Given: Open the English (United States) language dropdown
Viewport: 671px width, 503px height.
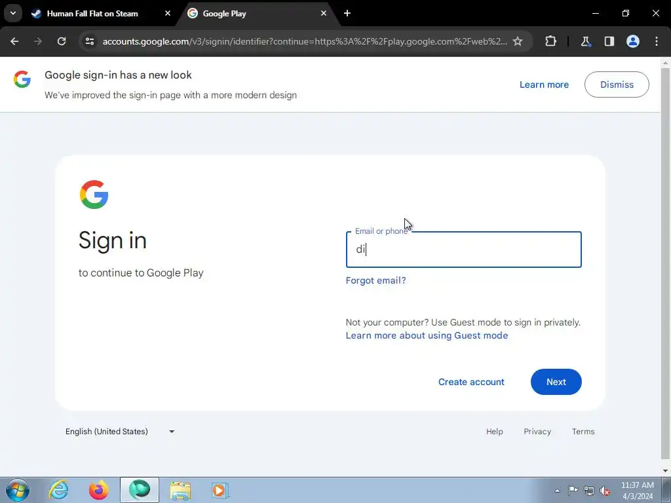Looking at the screenshot, I should pos(120,431).
